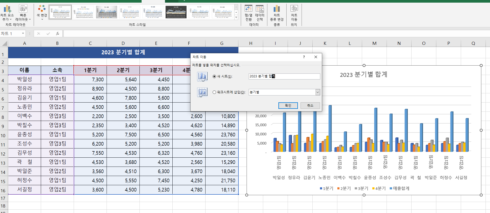Image resolution: width=490 pixels, height=213 pixels.
Task: Close the 차트 이동 dialog
Action: click(316, 57)
